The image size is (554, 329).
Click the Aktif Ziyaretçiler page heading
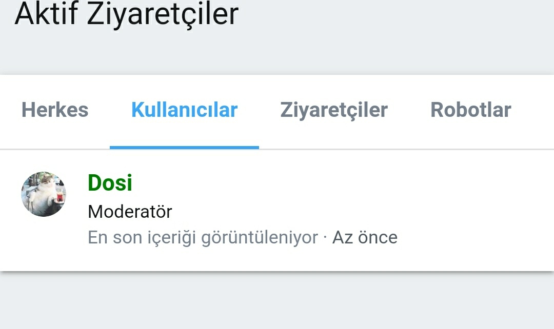(x=126, y=14)
